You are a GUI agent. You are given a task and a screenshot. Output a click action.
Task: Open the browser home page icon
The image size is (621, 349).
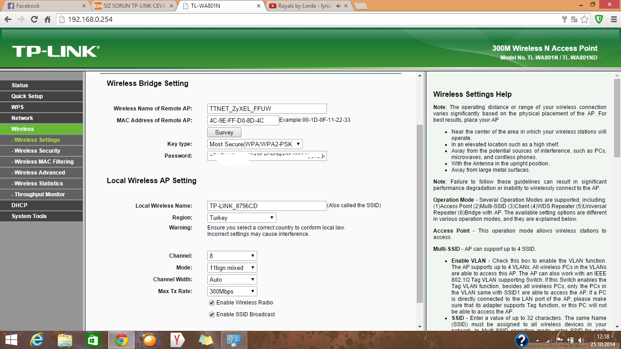point(47,20)
